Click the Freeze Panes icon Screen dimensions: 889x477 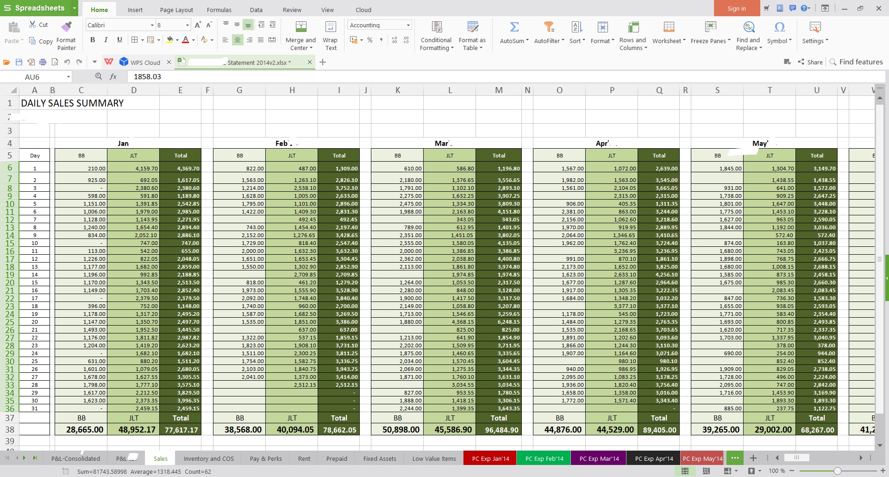pos(710,27)
